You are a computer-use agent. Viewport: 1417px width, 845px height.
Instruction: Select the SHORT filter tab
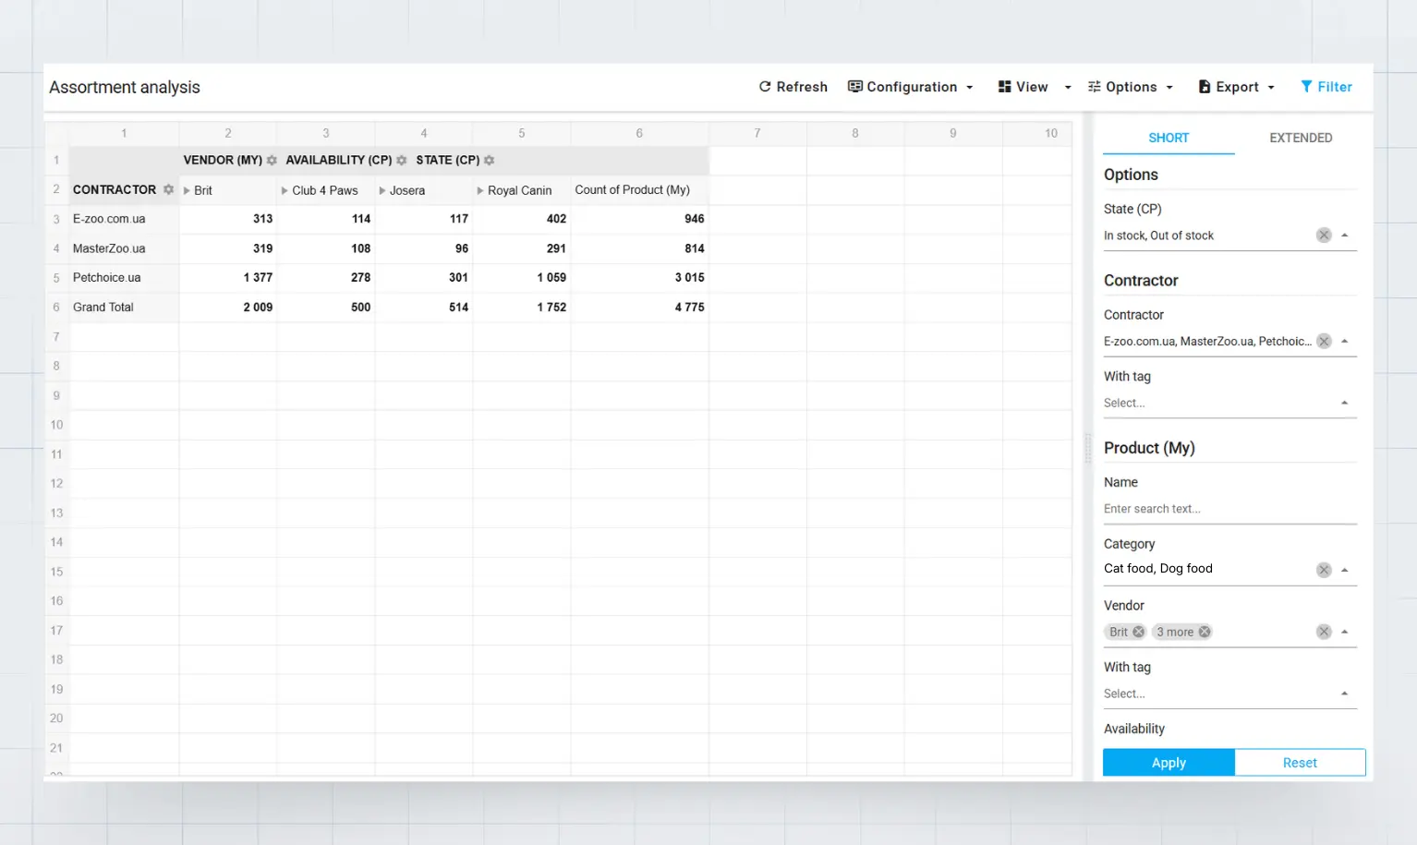click(1169, 138)
